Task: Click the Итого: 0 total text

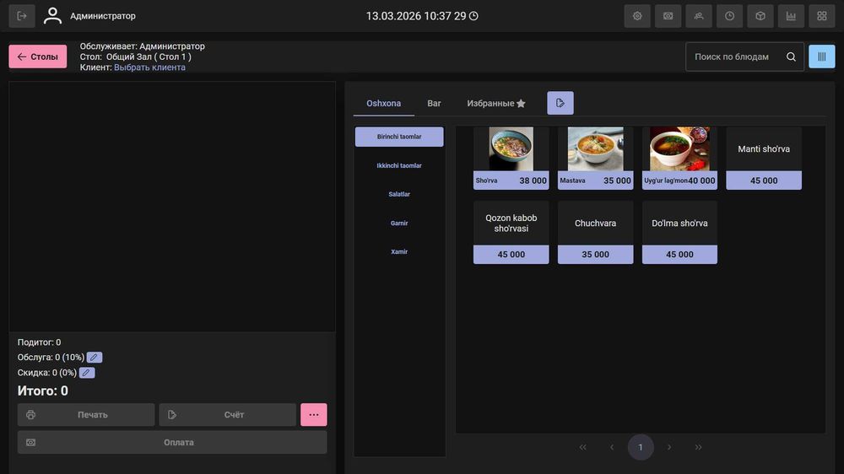Action: (42, 391)
